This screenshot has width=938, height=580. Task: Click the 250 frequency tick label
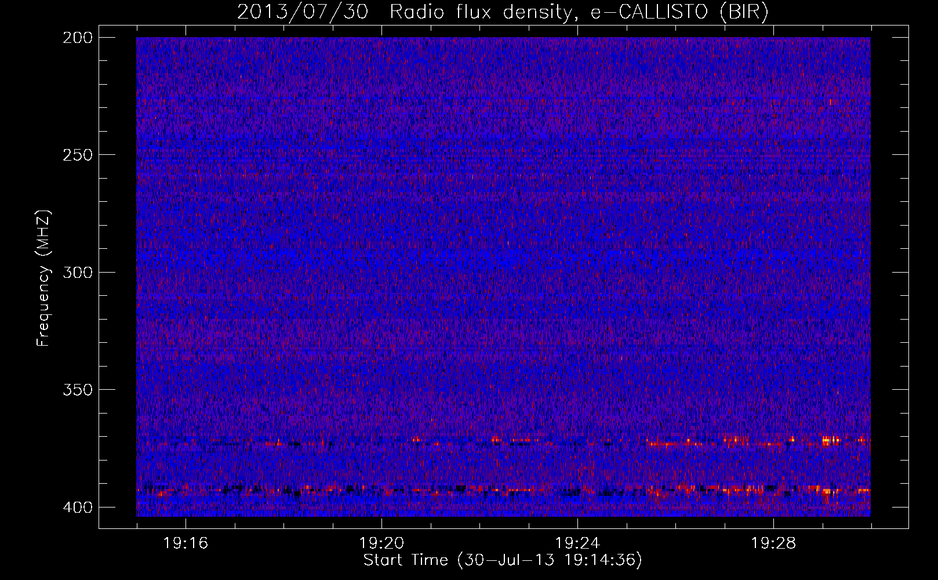click(x=78, y=155)
